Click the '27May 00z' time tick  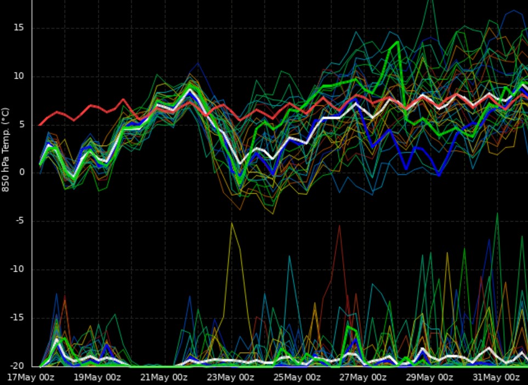[363, 377]
